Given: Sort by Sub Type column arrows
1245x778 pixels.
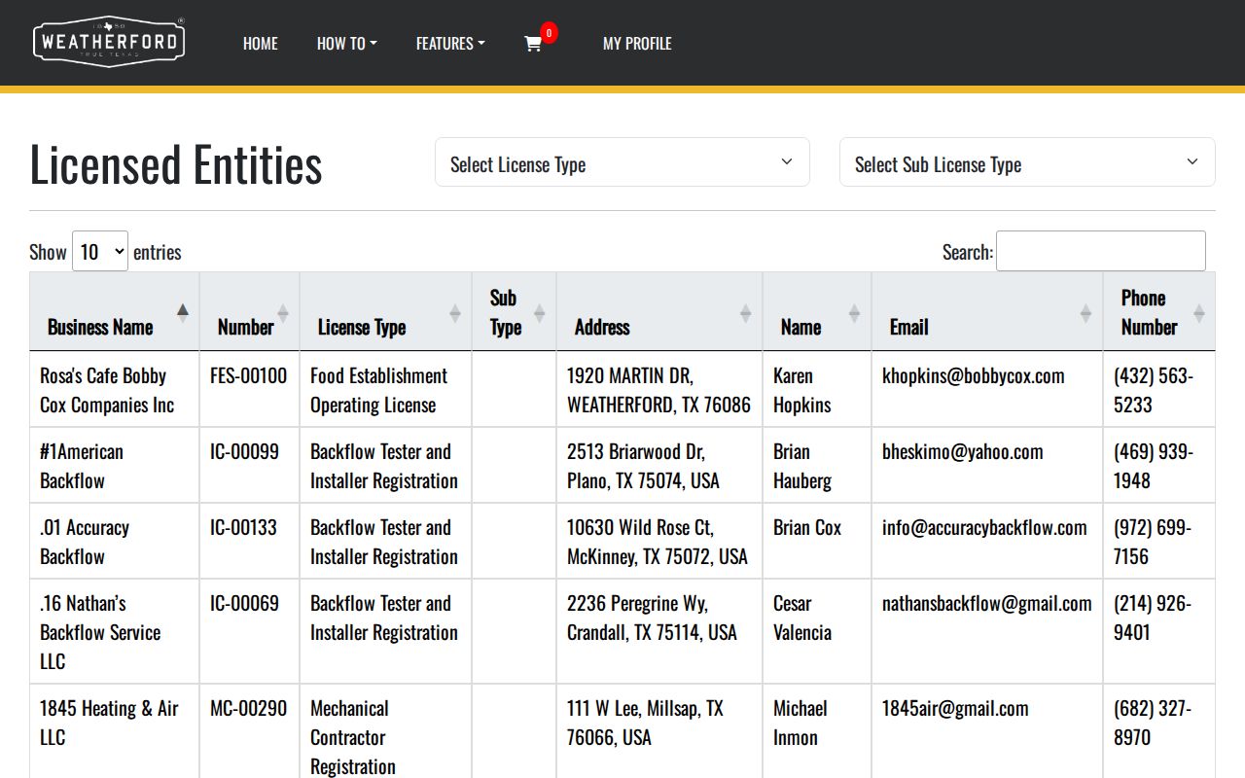Looking at the screenshot, I should (539, 312).
